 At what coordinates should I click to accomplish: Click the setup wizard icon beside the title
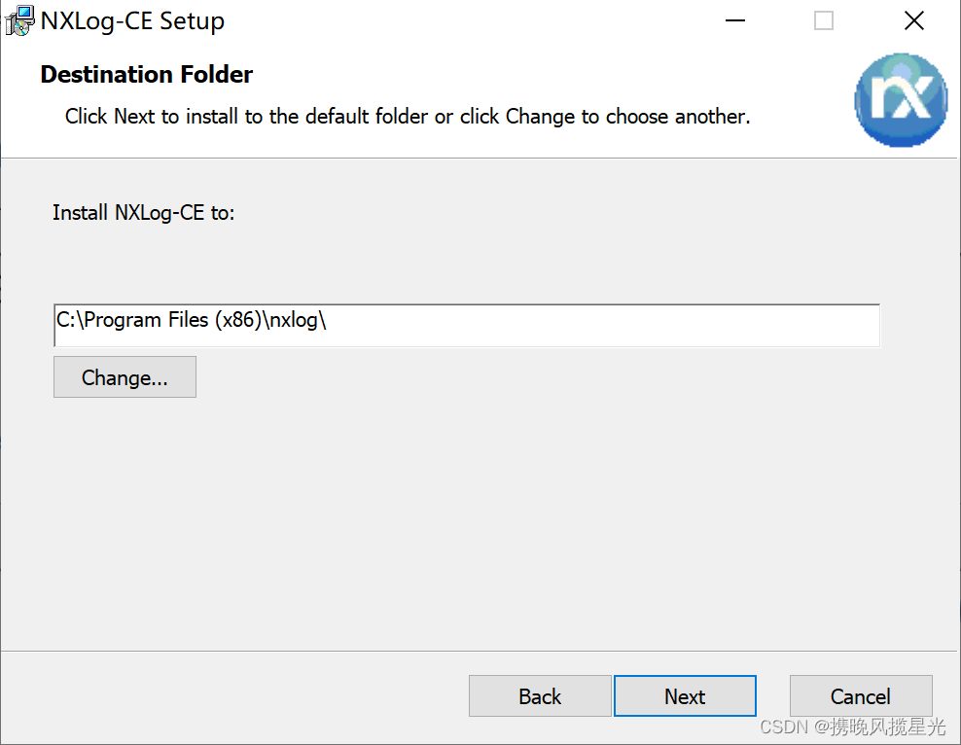pyautogui.click(x=18, y=19)
